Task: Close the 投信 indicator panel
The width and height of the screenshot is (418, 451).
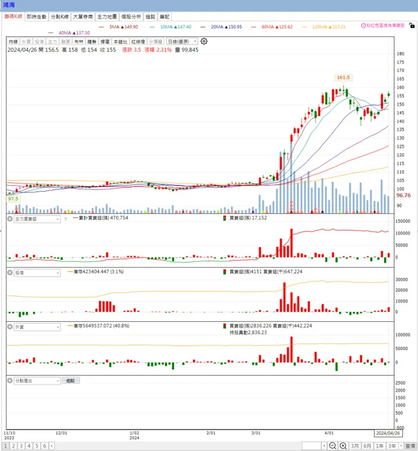Action: click(x=10, y=272)
